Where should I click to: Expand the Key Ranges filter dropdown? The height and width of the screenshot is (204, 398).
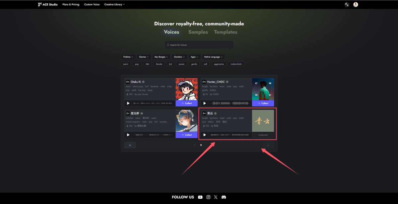coord(162,57)
